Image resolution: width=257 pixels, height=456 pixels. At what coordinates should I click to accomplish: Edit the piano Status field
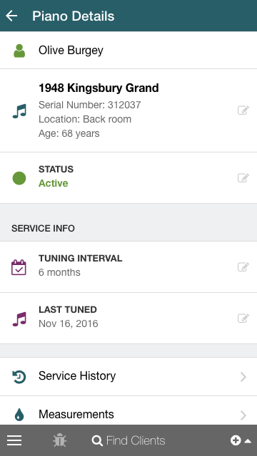(243, 177)
